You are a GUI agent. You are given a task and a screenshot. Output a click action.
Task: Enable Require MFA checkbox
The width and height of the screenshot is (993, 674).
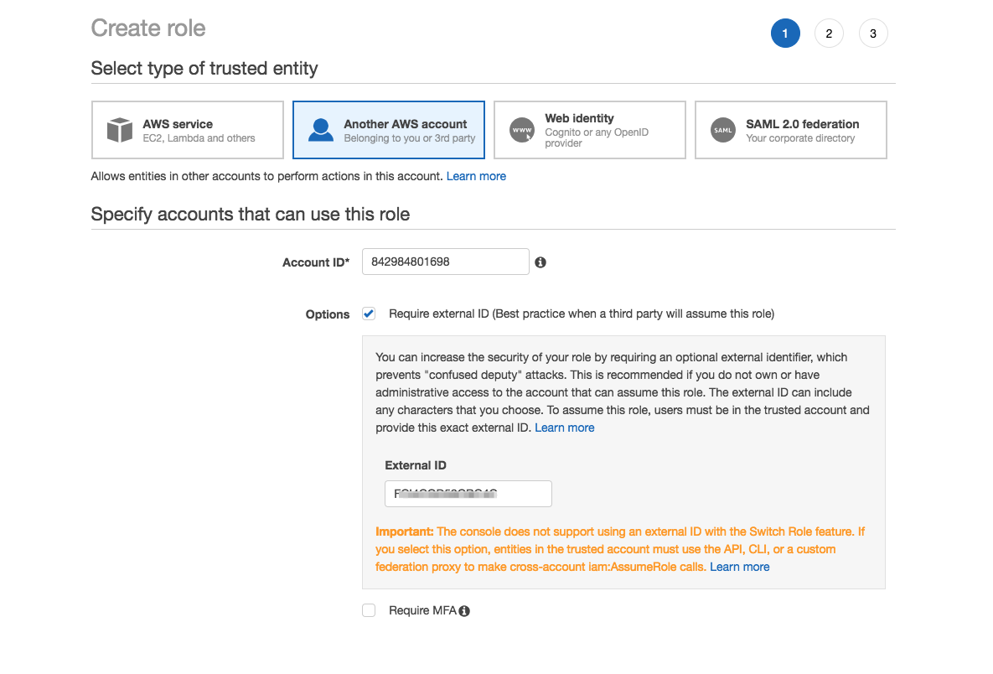click(x=369, y=610)
